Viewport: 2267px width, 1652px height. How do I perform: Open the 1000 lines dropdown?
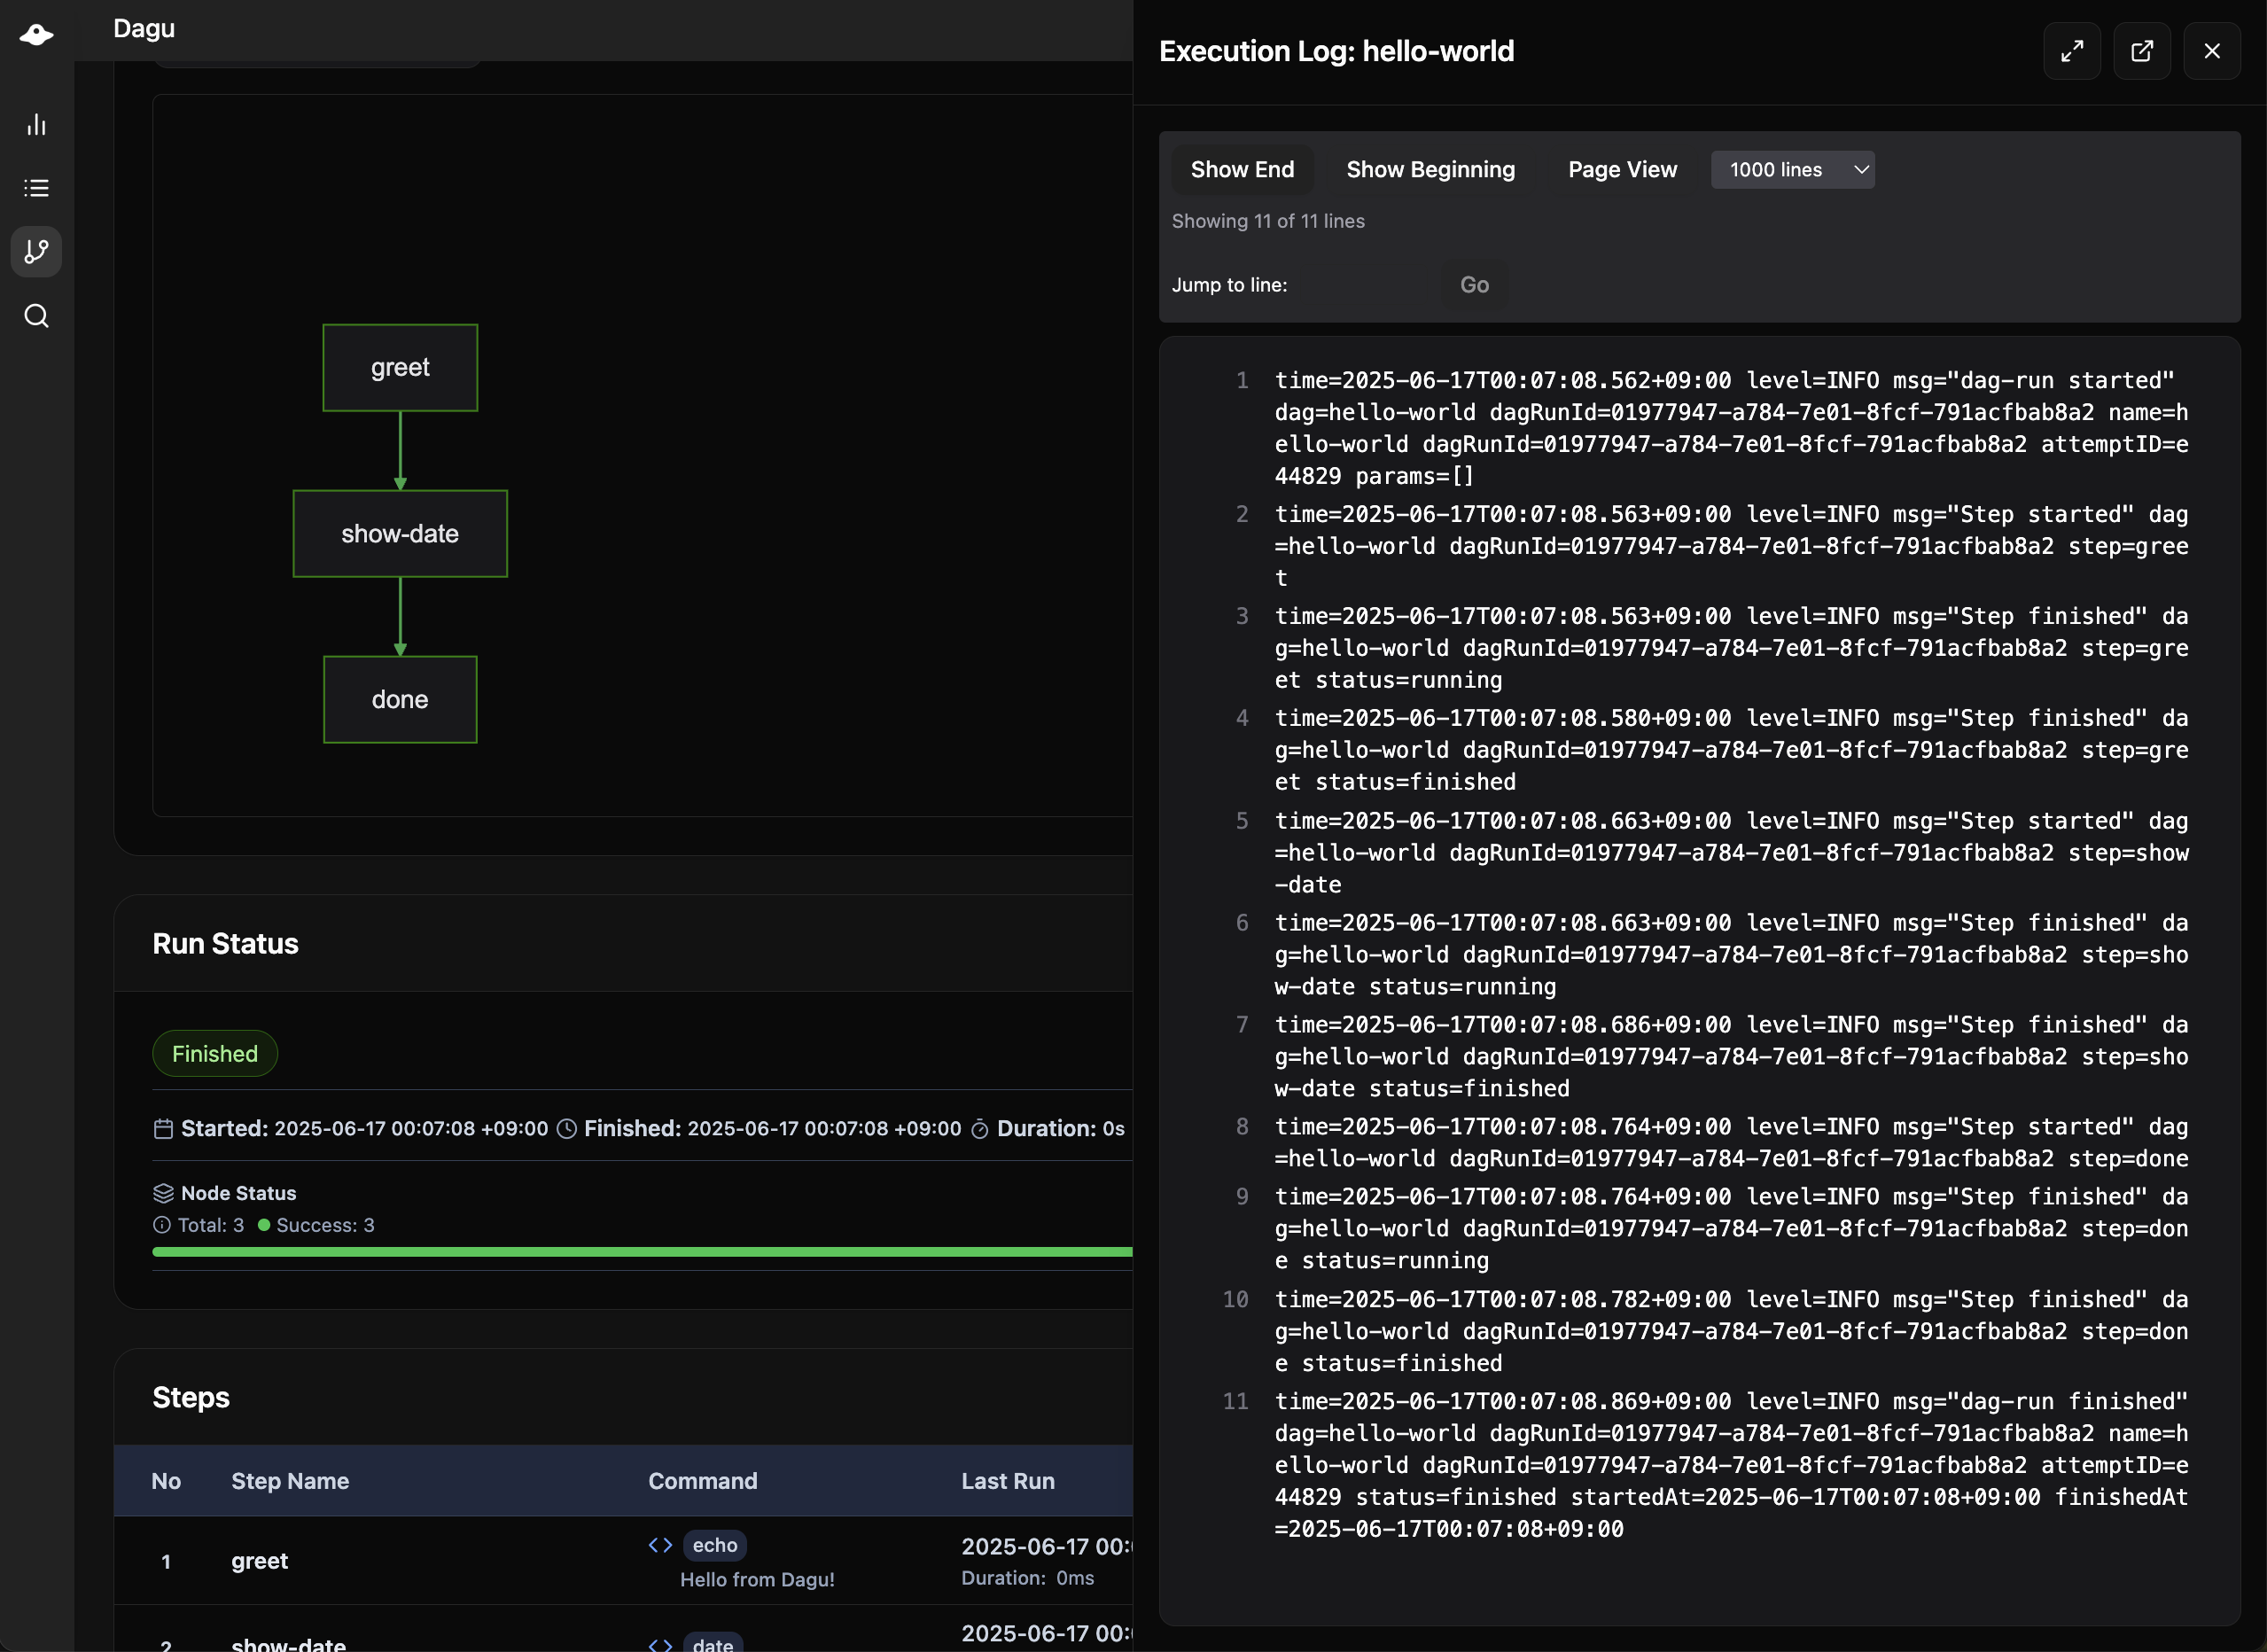point(1792,170)
